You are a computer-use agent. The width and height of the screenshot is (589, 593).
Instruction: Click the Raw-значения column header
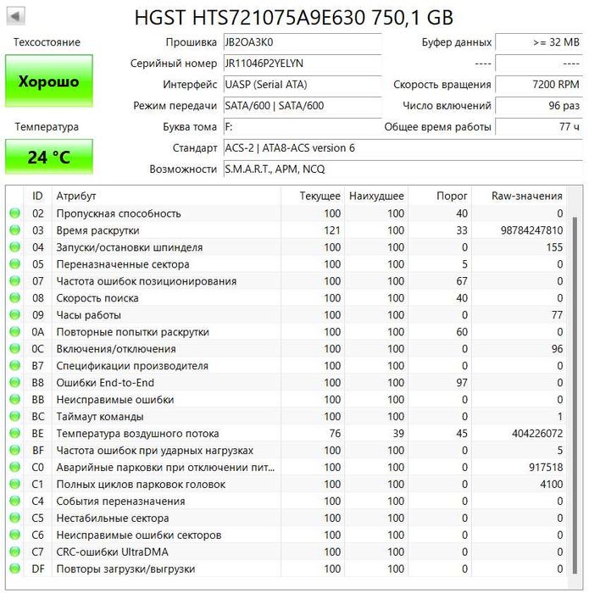click(519, 196)
